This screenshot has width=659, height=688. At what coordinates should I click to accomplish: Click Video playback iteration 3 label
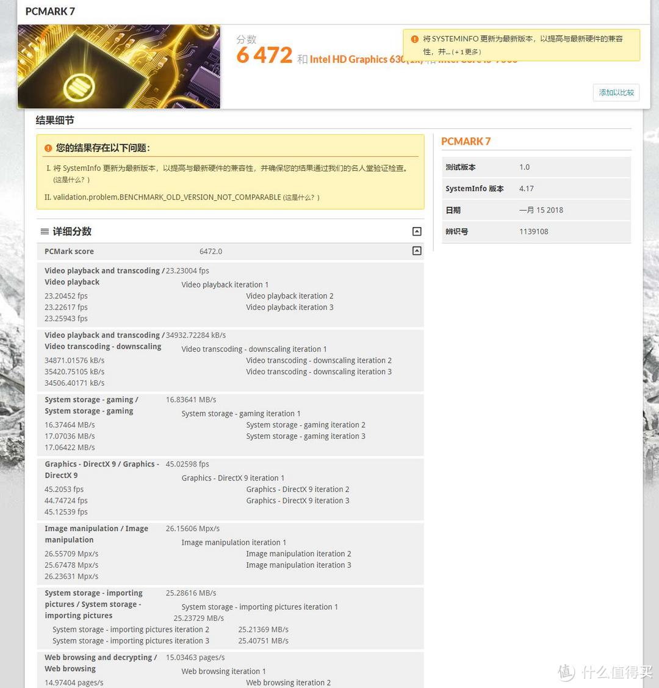[x=290, y=307]
